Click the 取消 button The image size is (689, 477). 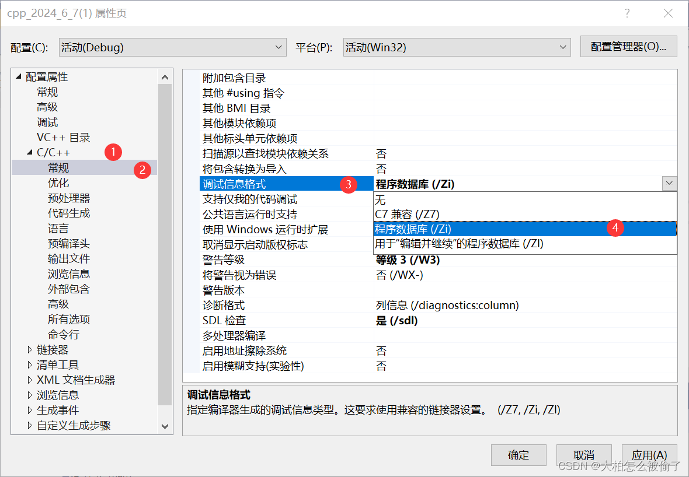pyautogui.click(x=584, y=455)
